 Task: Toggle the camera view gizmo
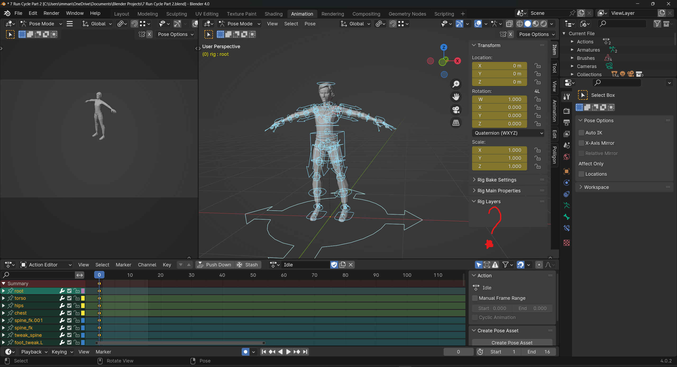pos(456,110)
